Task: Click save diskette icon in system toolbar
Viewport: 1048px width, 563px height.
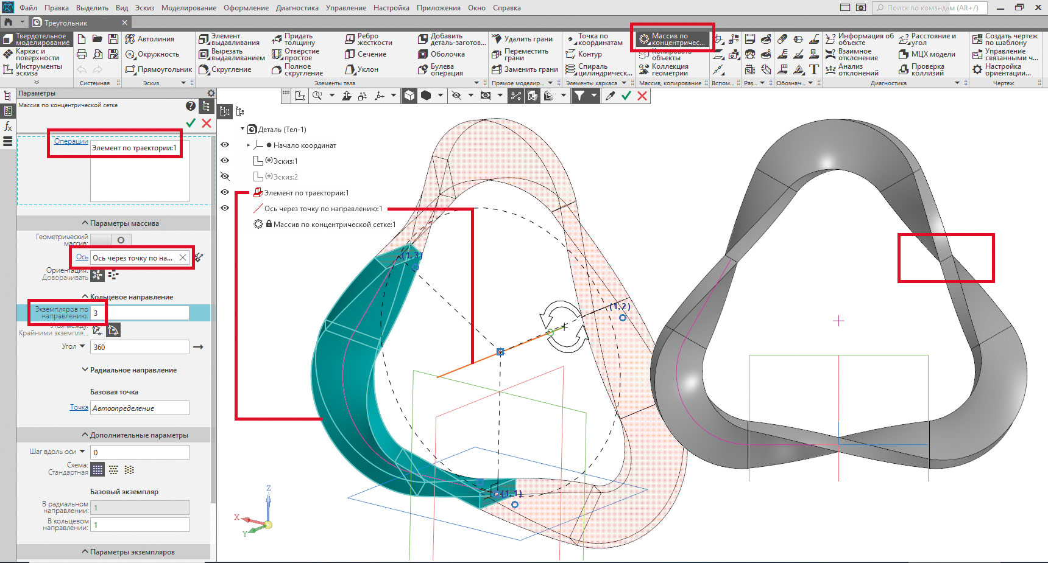Action: pyautogui.click(x=113, y=38)
